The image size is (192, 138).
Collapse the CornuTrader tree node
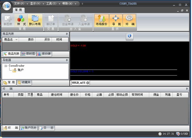[x=5, y=66]
